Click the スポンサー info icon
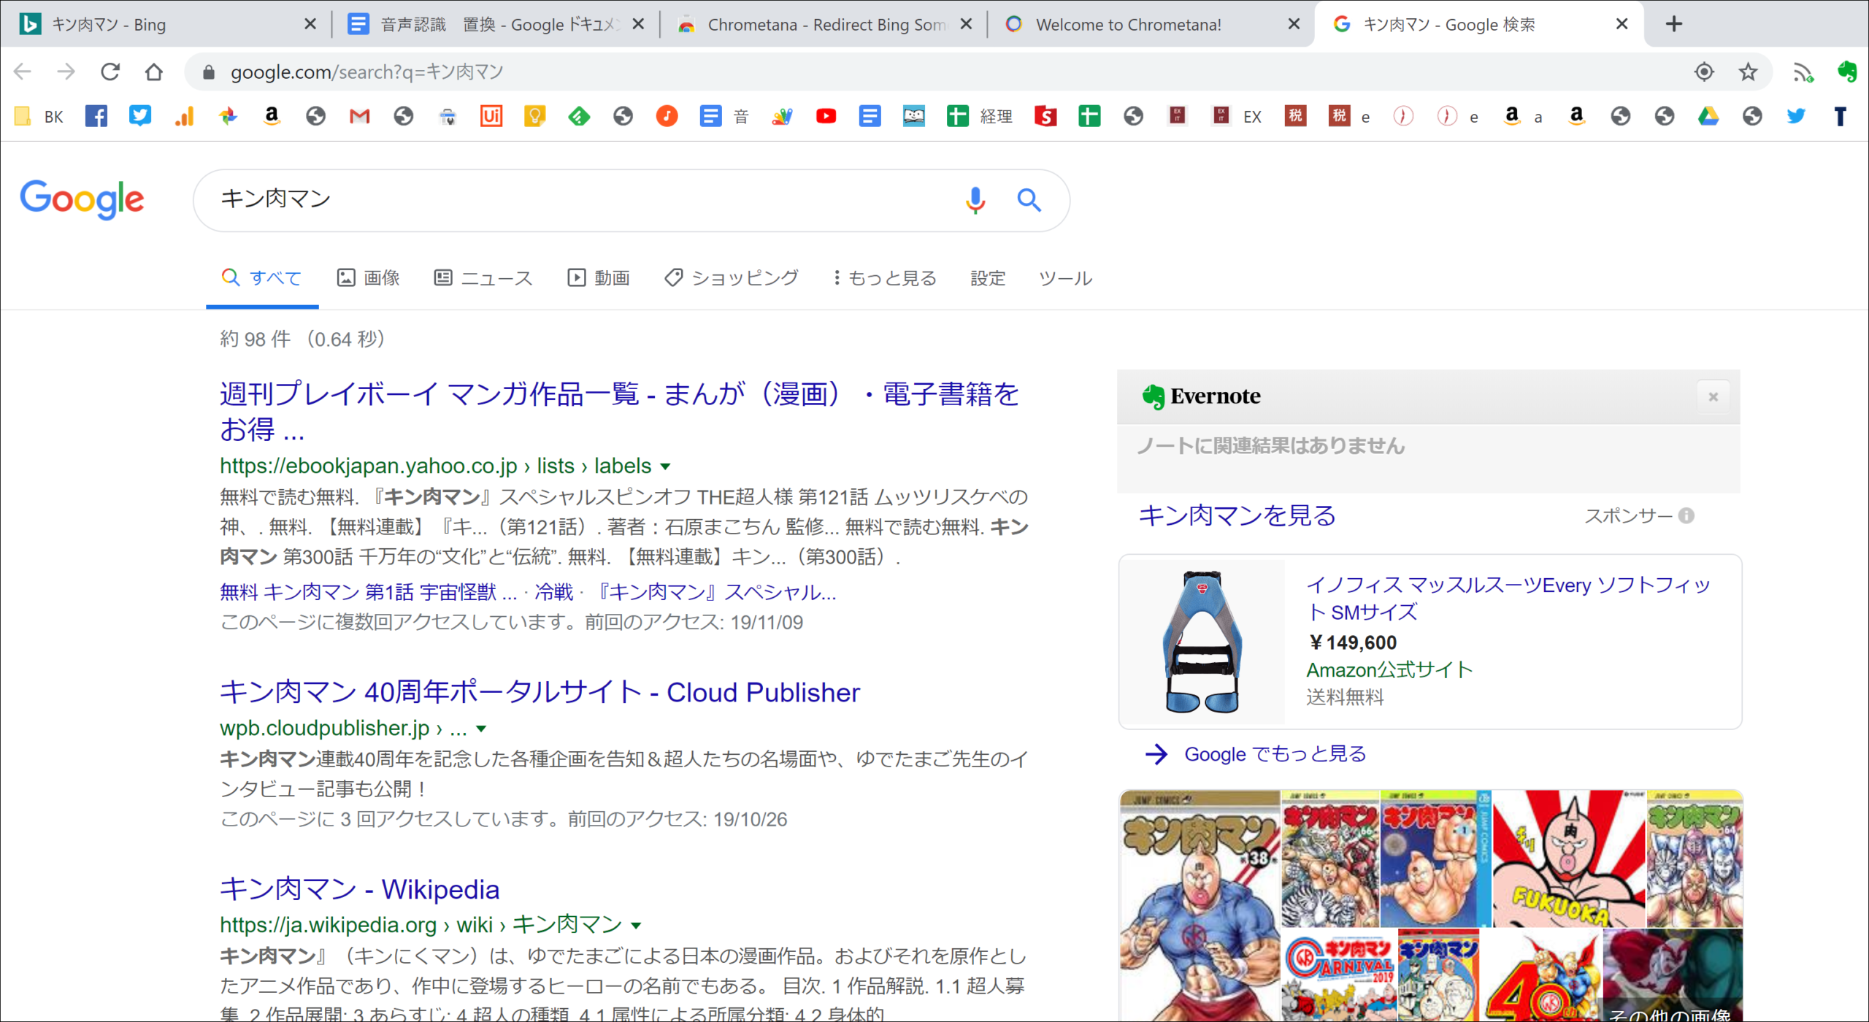The width and height of the screenshot is (1869, 1022). pos(1686,515)
